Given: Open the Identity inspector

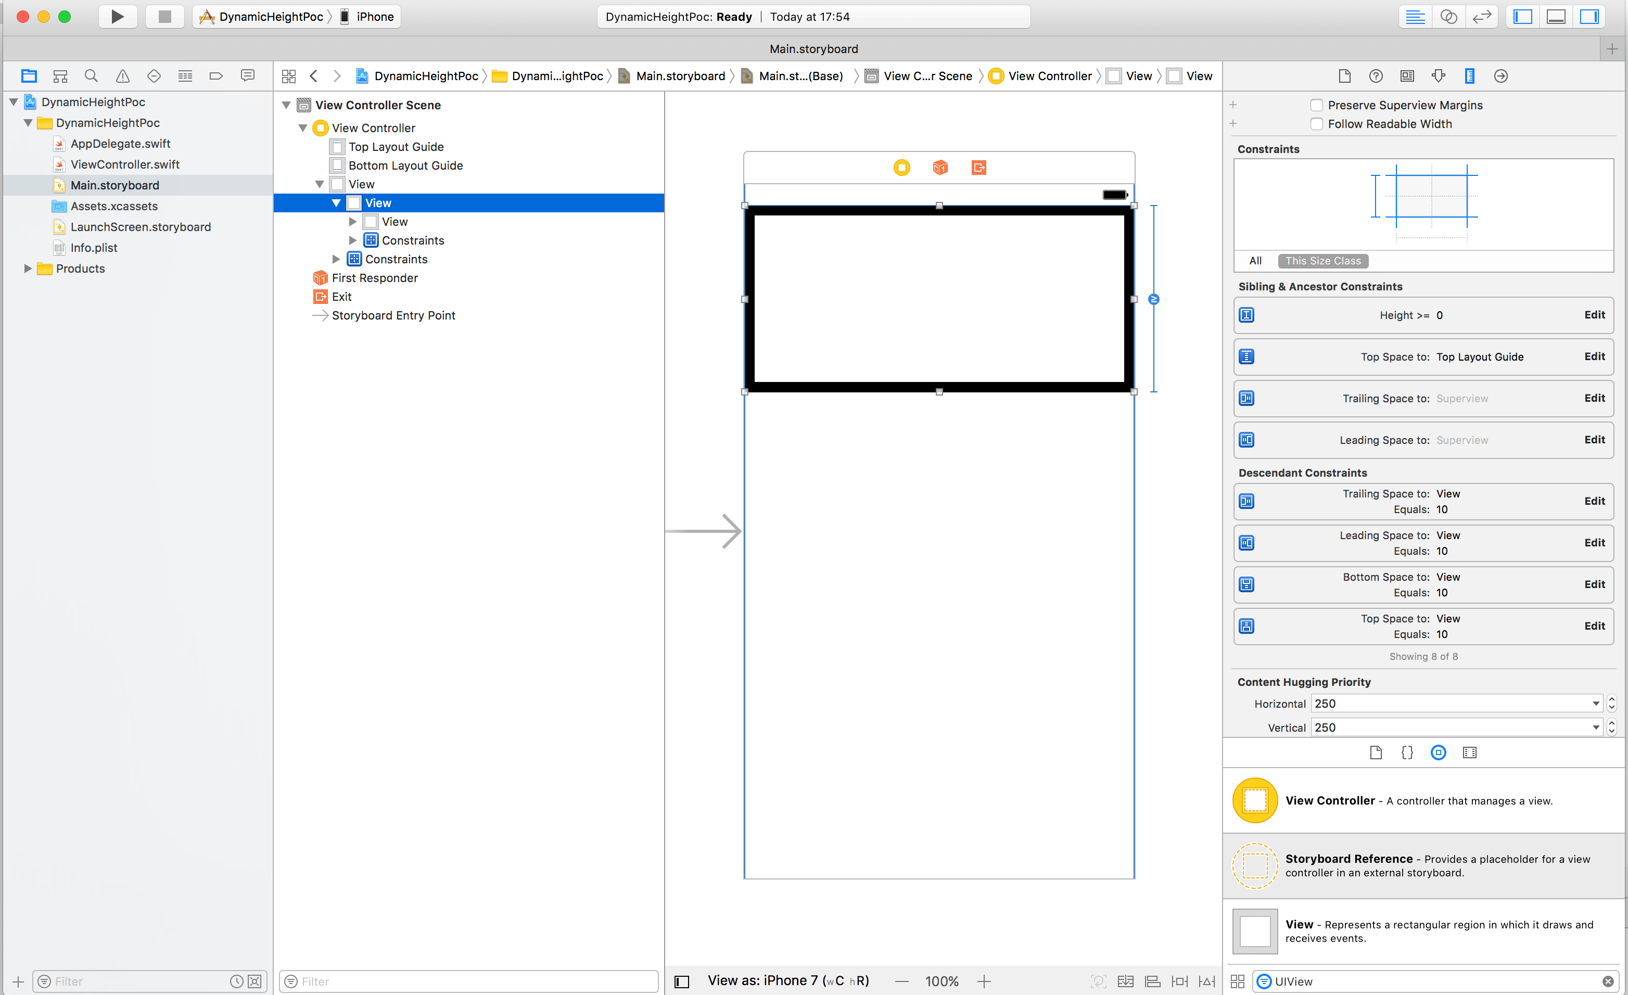Looking at the screenshot, I should pos(1407,75).
